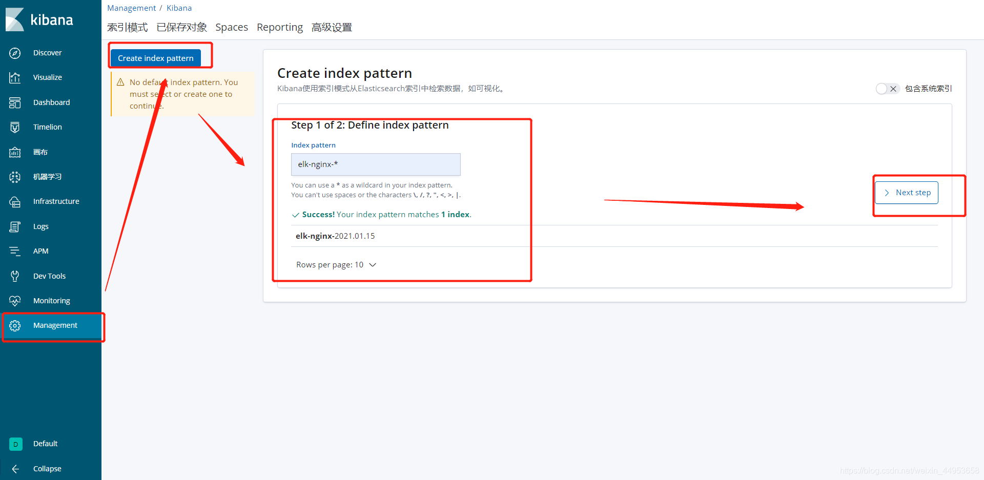Click the Collapse sidebar label
The height and width of the screenshot is (480, 984).
pos(47,469)
